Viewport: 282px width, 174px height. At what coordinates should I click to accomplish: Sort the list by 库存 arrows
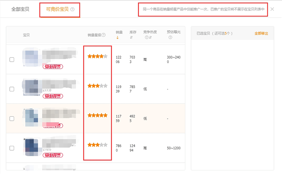131,38
